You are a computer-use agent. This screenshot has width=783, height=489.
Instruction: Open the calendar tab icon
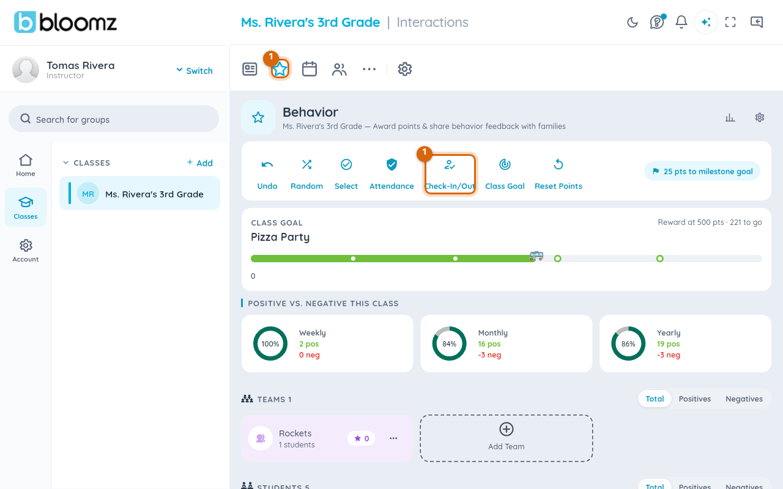310,69
